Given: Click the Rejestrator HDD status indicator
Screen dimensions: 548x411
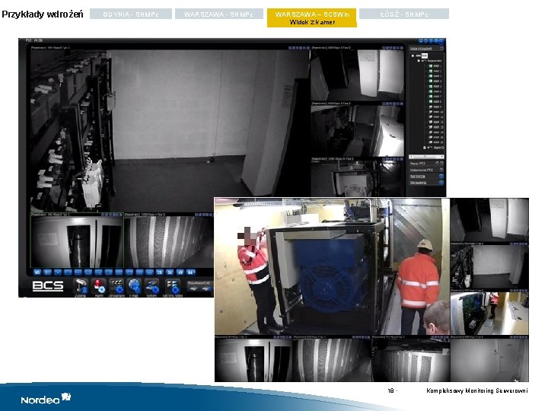Looking at the screenshot, I should (x=199, y=286).
